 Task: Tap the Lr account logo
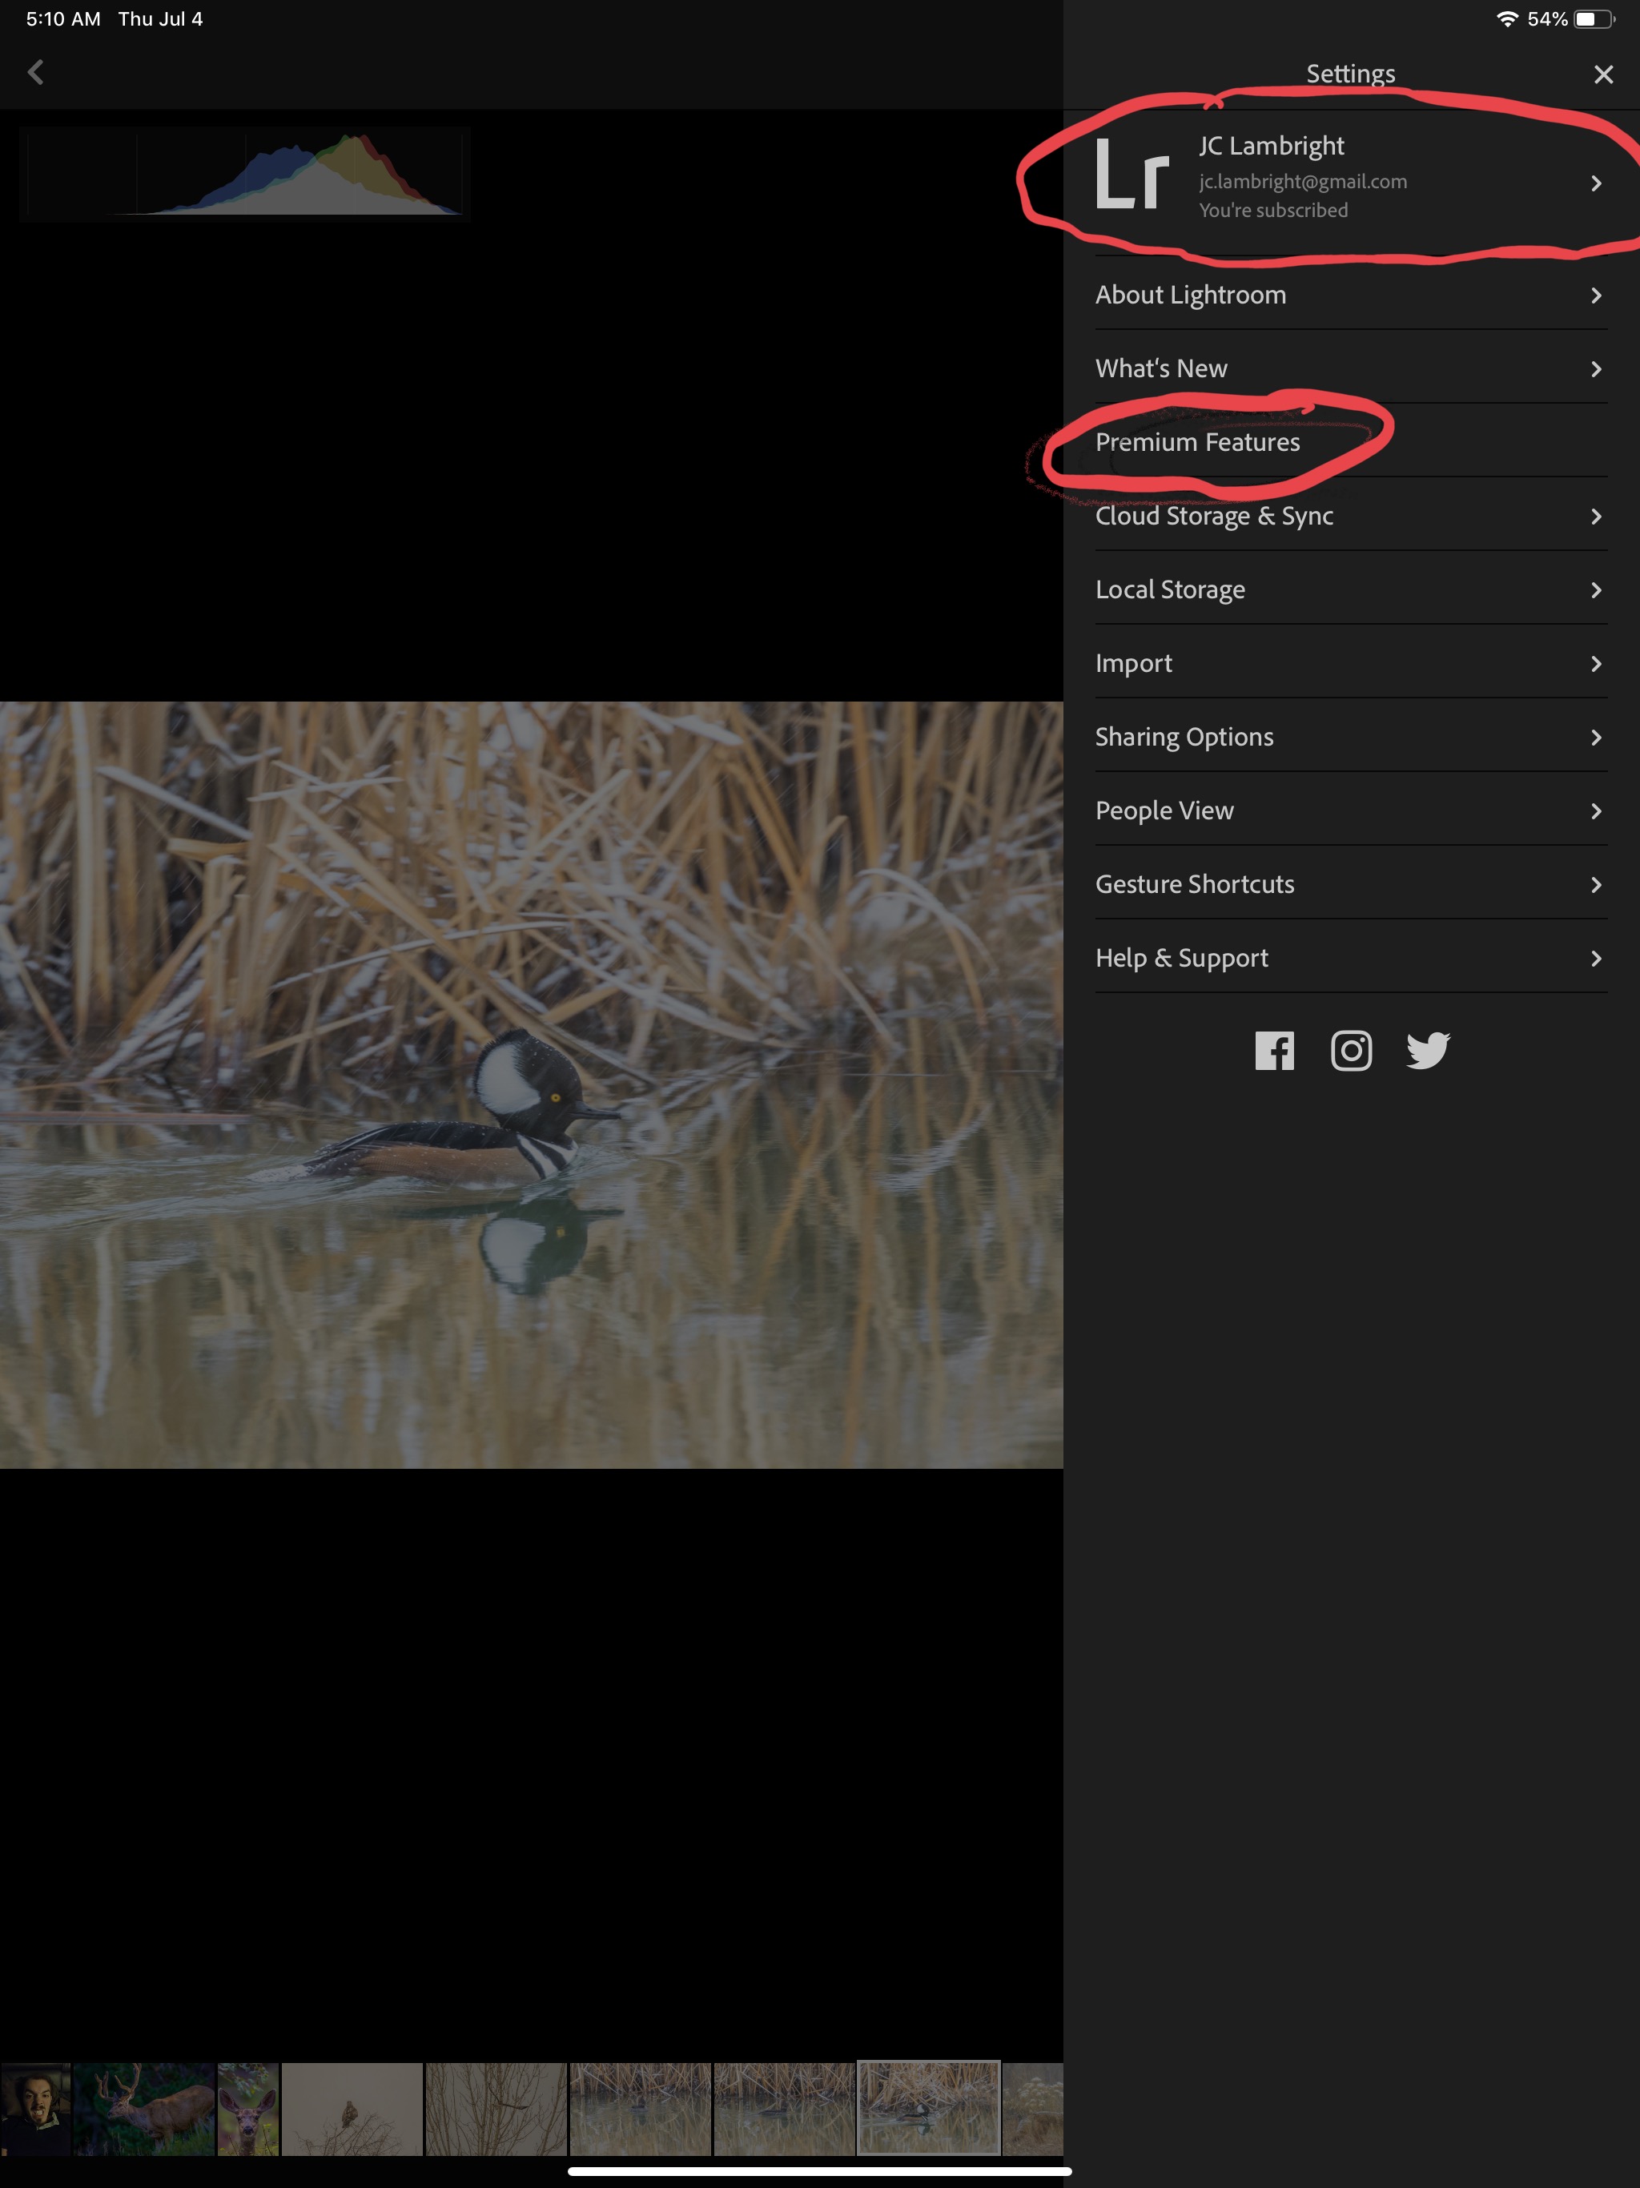tap(1132, 176)
